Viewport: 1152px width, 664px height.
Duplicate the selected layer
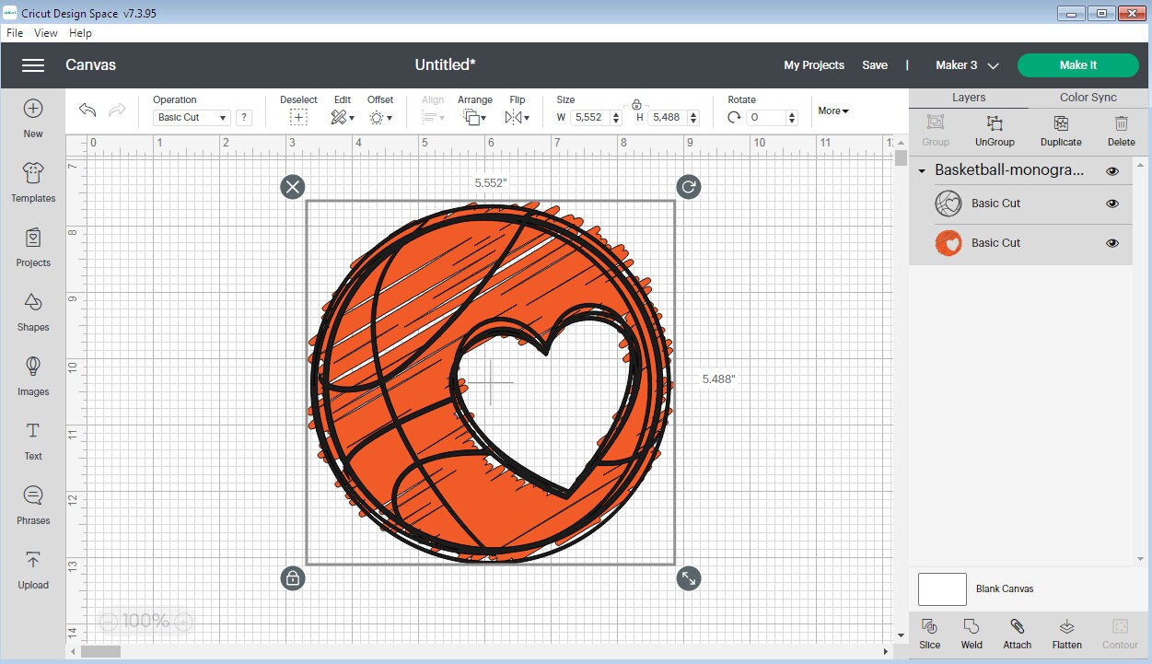[x=1060, y=129]
